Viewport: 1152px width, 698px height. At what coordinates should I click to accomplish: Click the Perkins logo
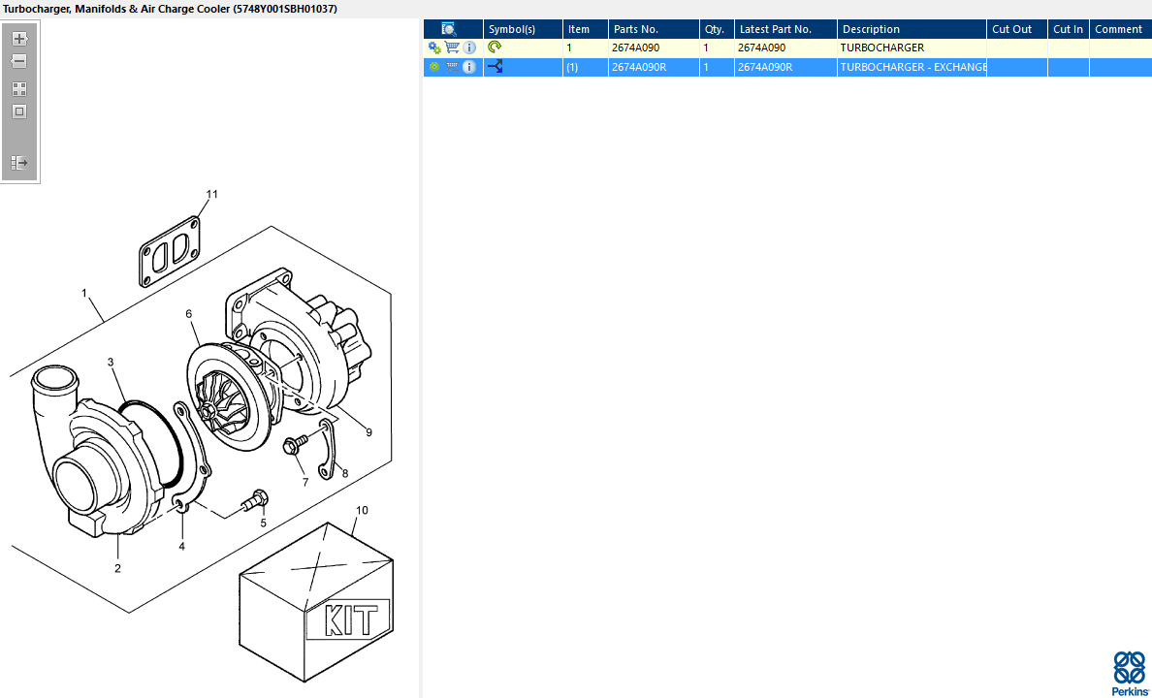click(1130, 673)
